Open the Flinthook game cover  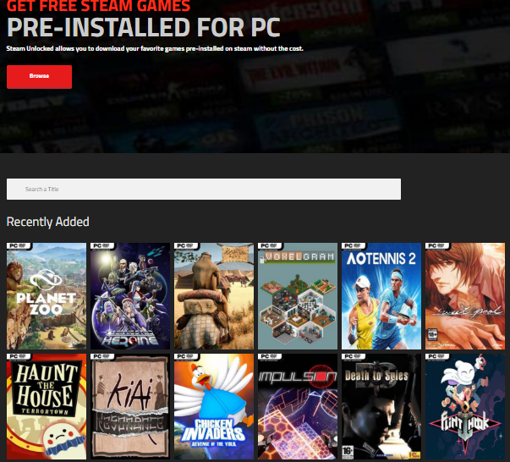click(465, 407)
